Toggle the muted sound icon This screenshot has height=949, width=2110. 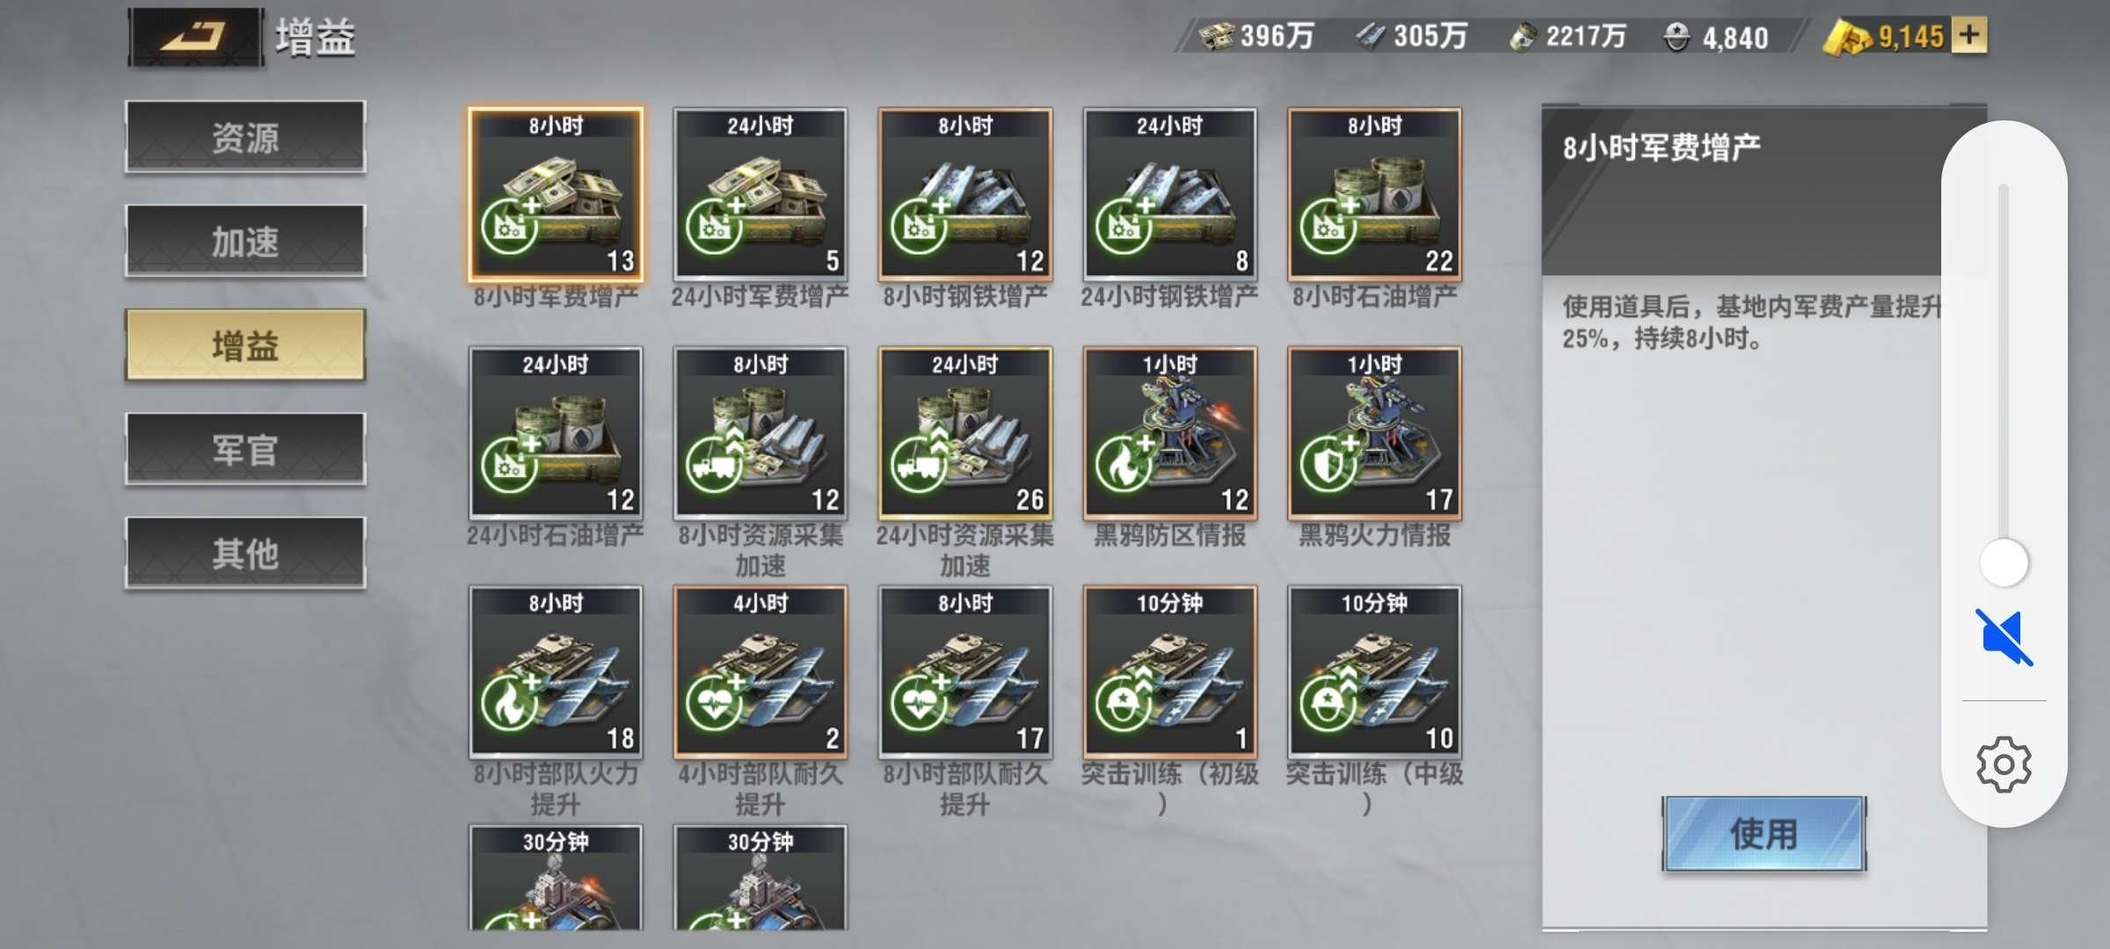(2004, 637)
